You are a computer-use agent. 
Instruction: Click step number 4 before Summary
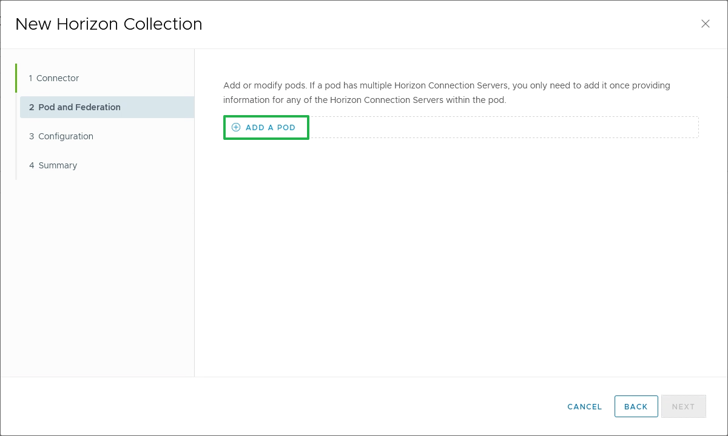(32, 165)
